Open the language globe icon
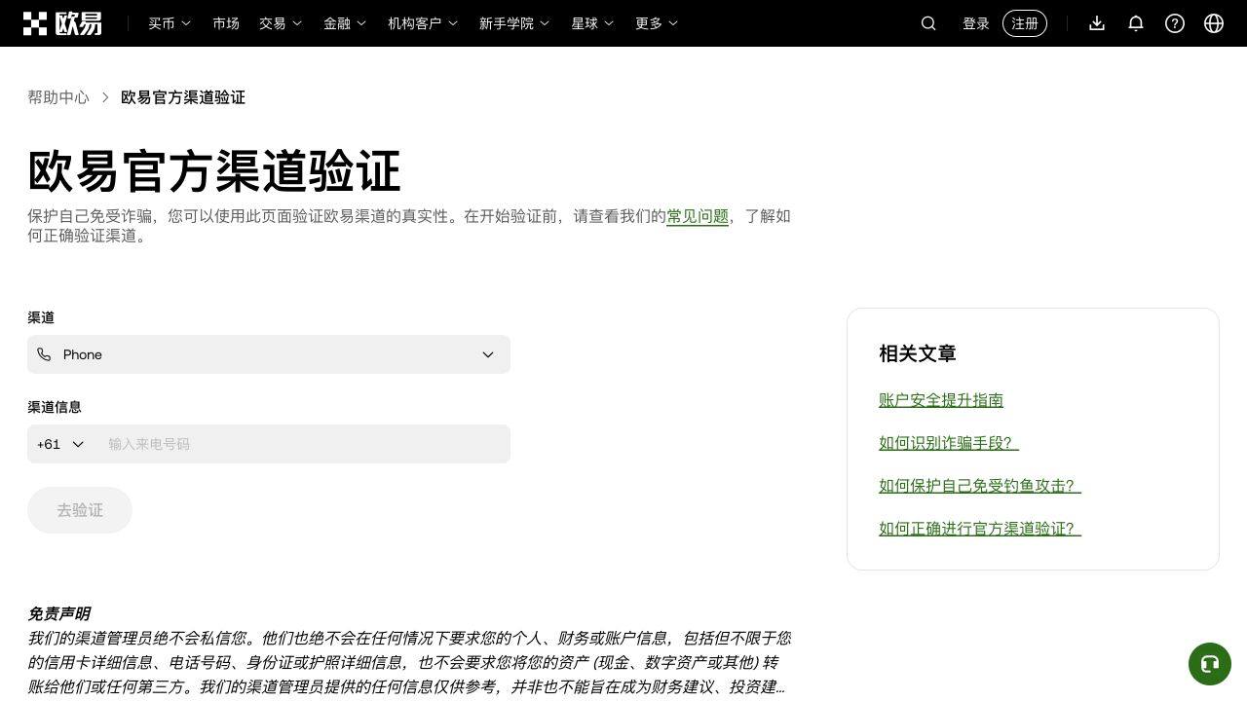Screen dimensions: 1247x701 pyautogui.click(x=1214, y=23)
